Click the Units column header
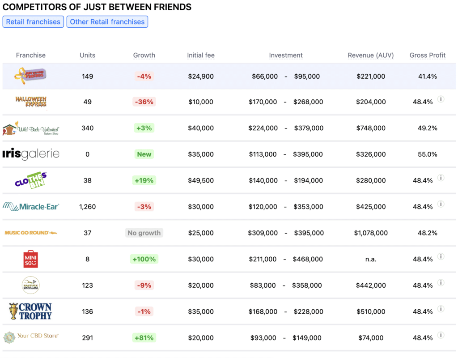458x358 pixels. coord(87,55)
